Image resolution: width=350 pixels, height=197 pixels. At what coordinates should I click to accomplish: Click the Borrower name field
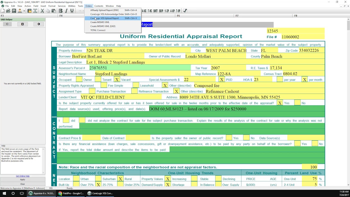[108, 56]
